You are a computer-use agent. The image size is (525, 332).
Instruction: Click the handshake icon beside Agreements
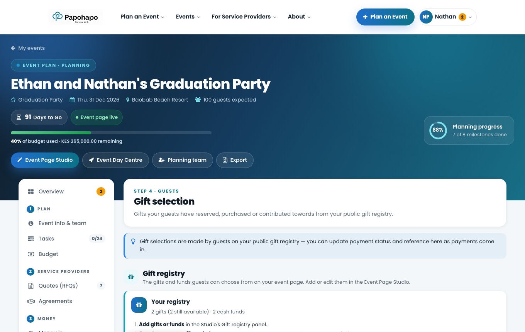[x=31, y=301]
